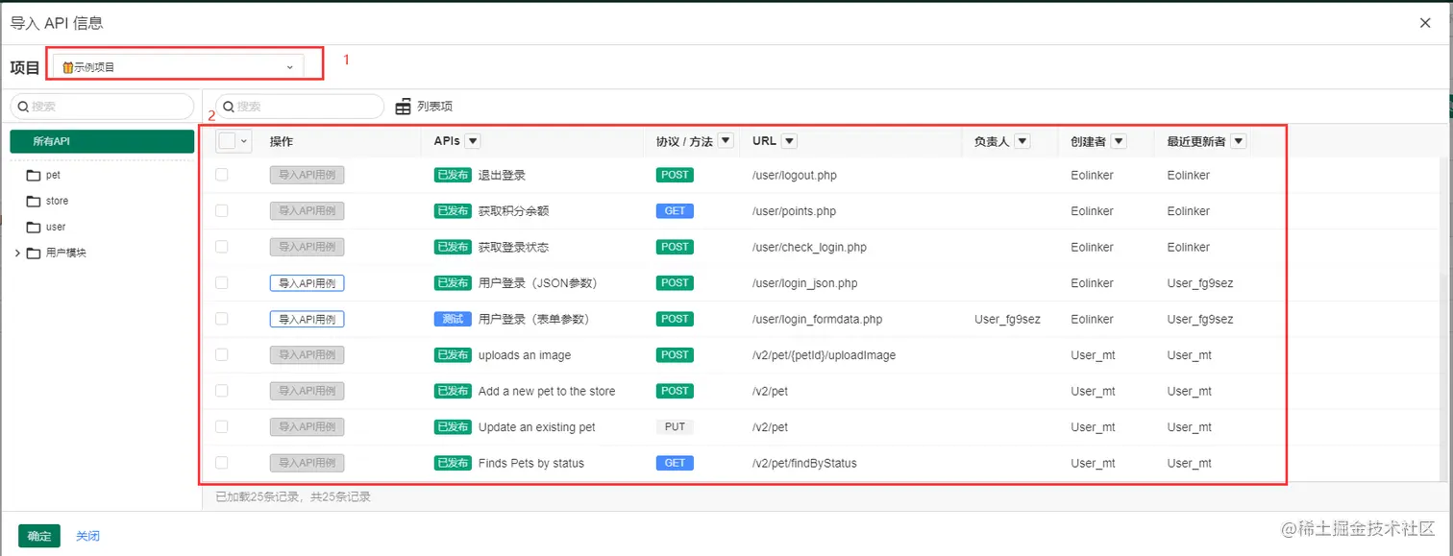Click the 用户模块 folder icon
This screenshot has width=1453, height=556.
pos(35,254)
